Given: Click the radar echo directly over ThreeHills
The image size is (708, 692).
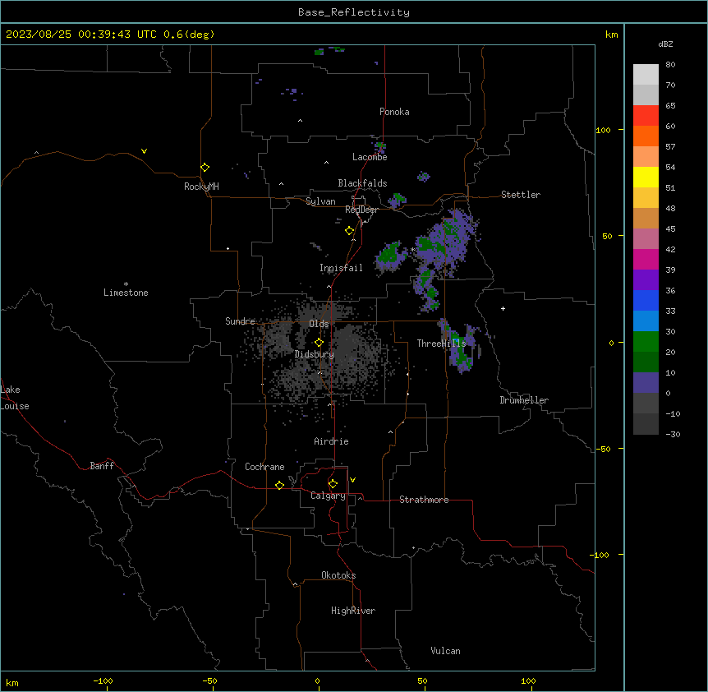Looking at the screenshot, I should 462,347.
